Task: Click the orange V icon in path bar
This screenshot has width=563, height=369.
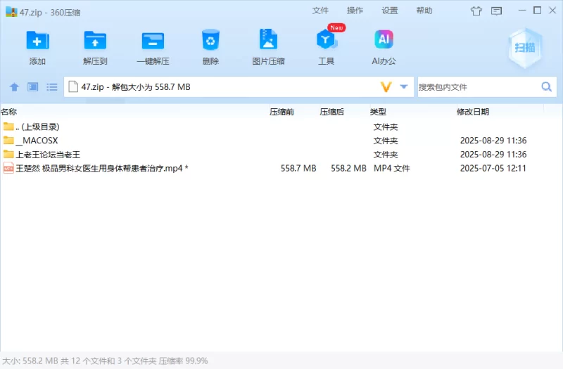Action: [x=386, y=86]
